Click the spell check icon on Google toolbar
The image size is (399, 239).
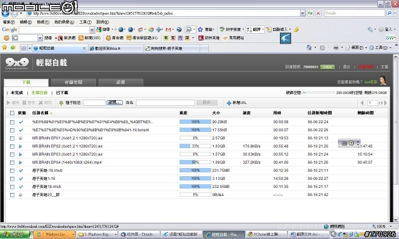pyautogui.click(x=222, y=29)
